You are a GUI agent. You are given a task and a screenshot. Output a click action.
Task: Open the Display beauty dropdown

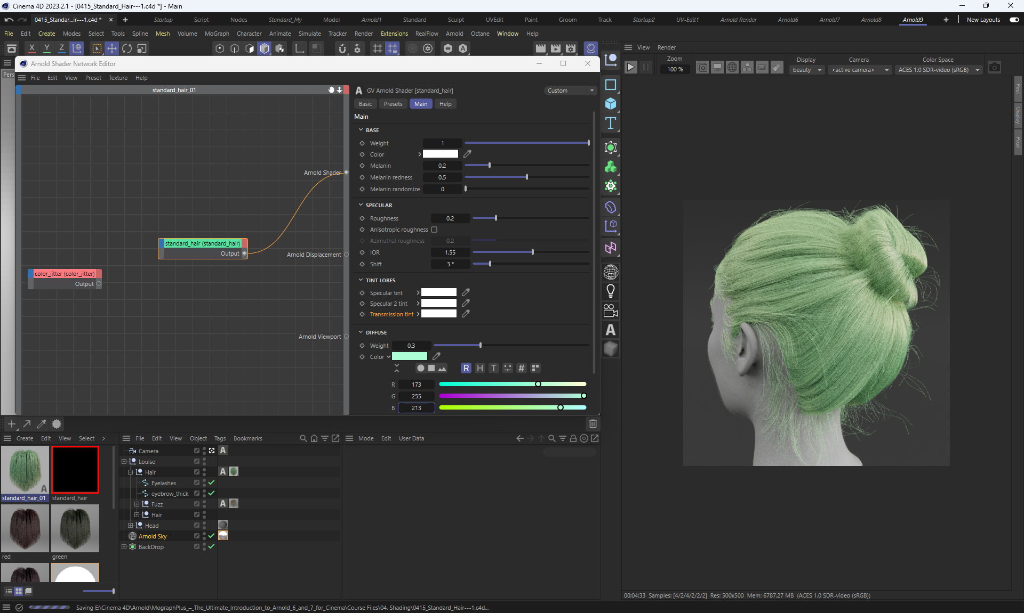(806, 70)
